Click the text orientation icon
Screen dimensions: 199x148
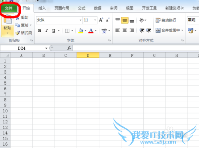(x=142, y=20)
